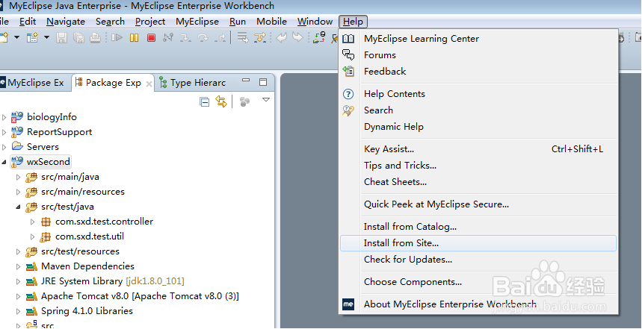Open the Edit menu

(x=28, y=21)
